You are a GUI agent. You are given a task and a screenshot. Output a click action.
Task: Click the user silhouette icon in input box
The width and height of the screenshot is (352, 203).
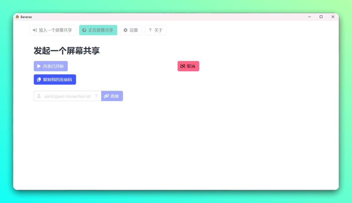[39, 96]
